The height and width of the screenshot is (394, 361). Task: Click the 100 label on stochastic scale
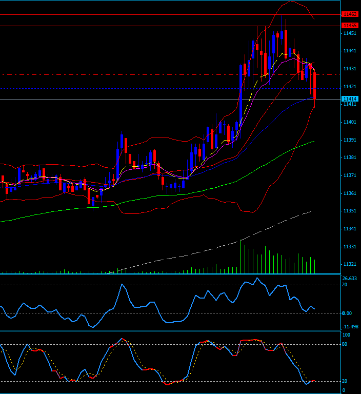point(346,335)
